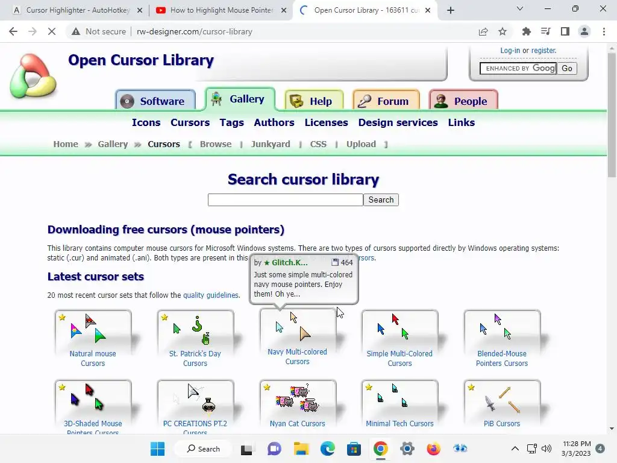Image resolution: width=617 pixels, height=463 pixels.
Task: Open a new browser tab with plus
Action: [451, 10]
